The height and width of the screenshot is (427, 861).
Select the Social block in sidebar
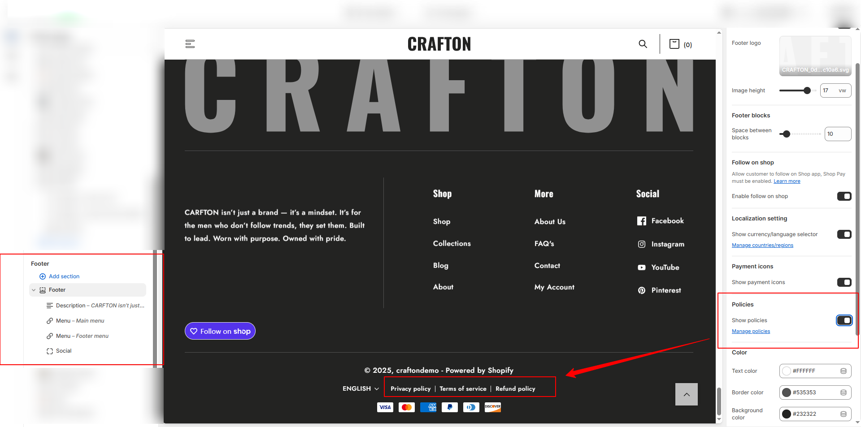coord(64,351)
